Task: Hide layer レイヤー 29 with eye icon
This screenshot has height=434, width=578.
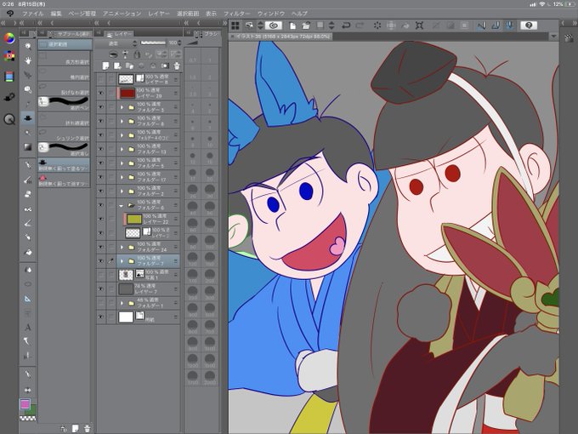Action: (101, 93)
